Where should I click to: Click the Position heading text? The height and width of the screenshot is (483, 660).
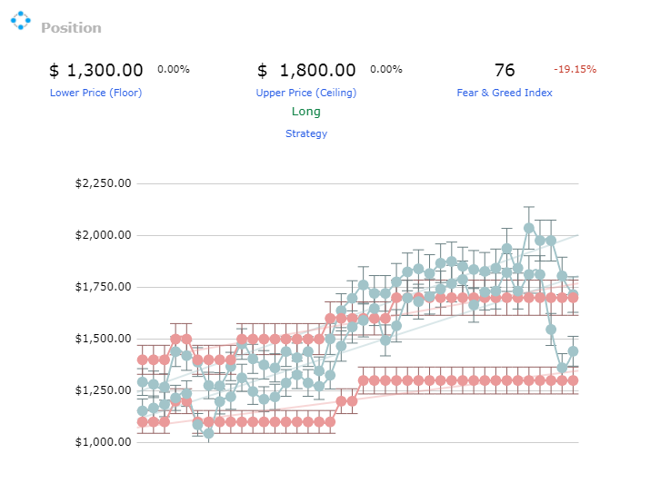click(x=71, y=28)
